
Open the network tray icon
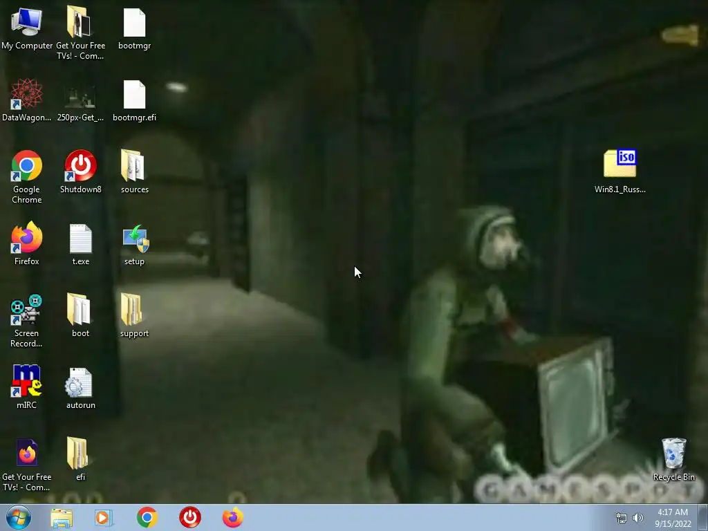pyautogui.click(x=622, y=518)
